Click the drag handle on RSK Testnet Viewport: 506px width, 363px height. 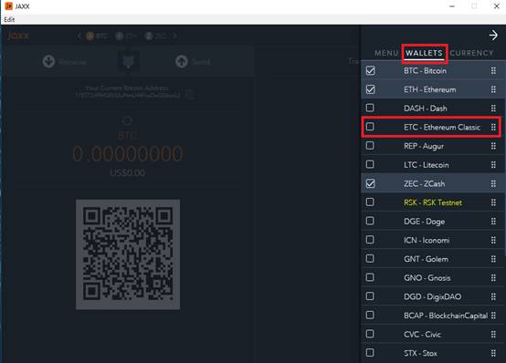493,202
